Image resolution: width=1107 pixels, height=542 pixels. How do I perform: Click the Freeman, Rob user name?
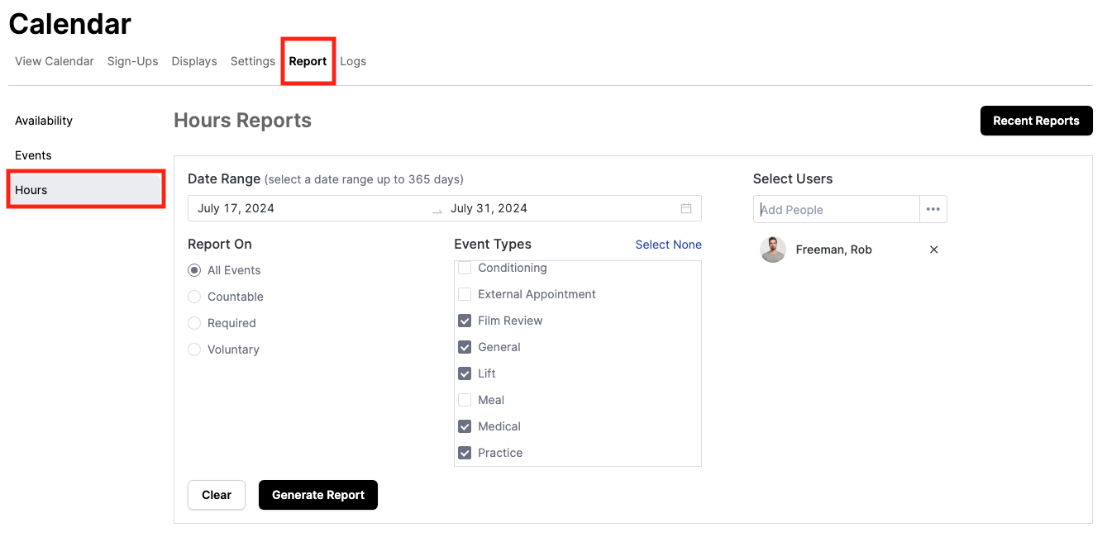(833, 250)
